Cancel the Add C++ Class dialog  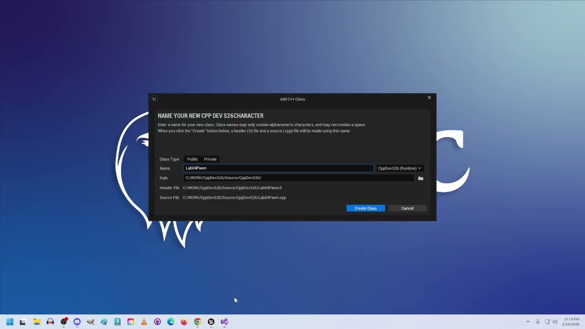(407, 208)
